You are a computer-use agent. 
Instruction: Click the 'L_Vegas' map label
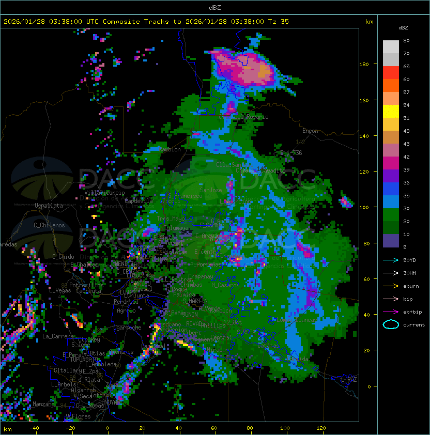(x=60, y=290)
